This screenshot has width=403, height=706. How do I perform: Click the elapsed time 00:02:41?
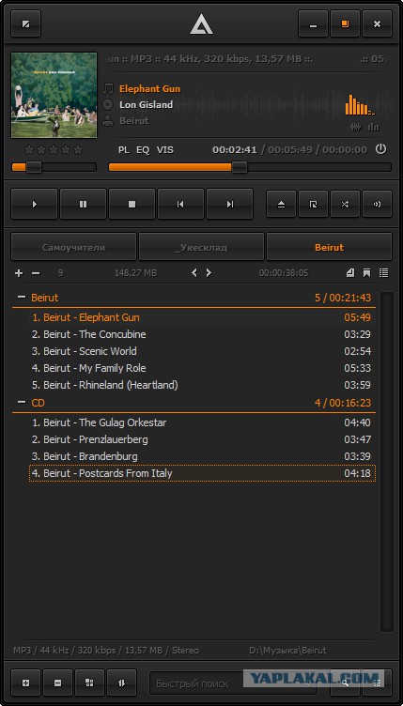point(235,149)
